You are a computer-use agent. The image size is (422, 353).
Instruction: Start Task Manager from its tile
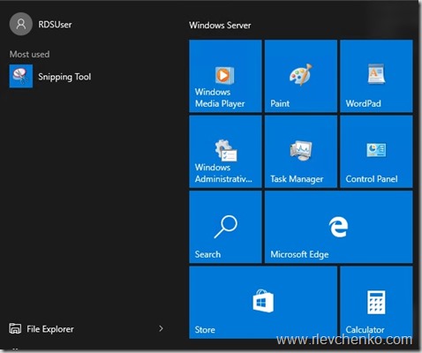pos(301,152)
